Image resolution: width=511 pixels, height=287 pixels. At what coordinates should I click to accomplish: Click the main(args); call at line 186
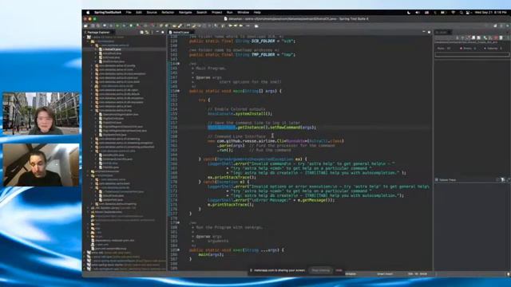pyautogui.click(x=211, y=254)
